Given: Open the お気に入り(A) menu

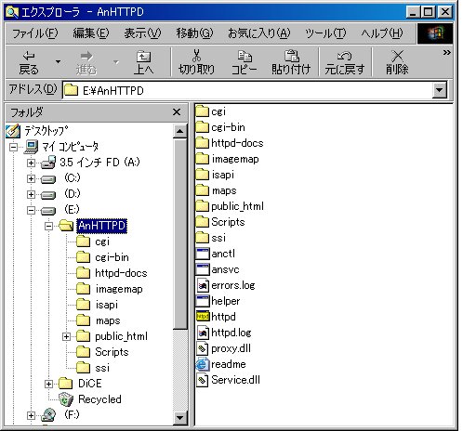Looking at the screenshot, I should (x=259, y=33).
